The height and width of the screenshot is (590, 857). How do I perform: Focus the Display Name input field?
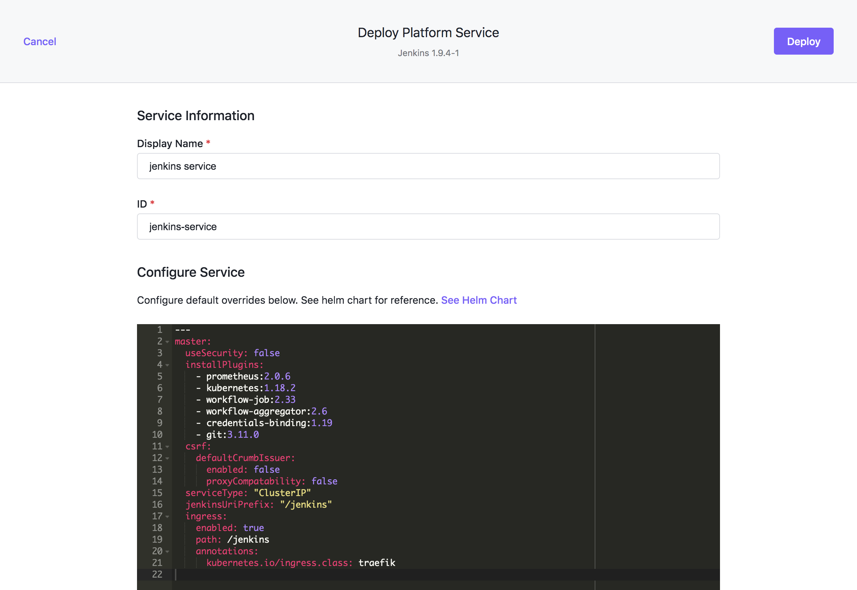click(x=428, y=166)
